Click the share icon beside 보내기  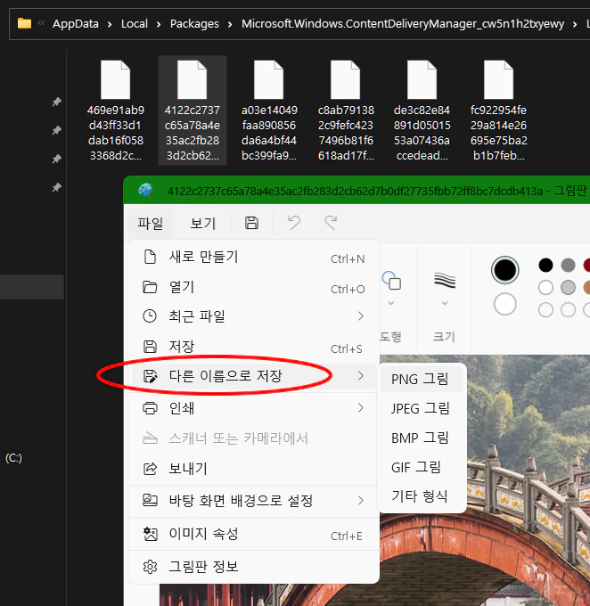point(150,469)
